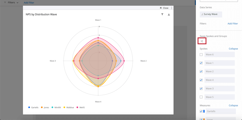Click Add Filter in the side panel
Screen dimensions: 242x120
click(x=233, y=24)
